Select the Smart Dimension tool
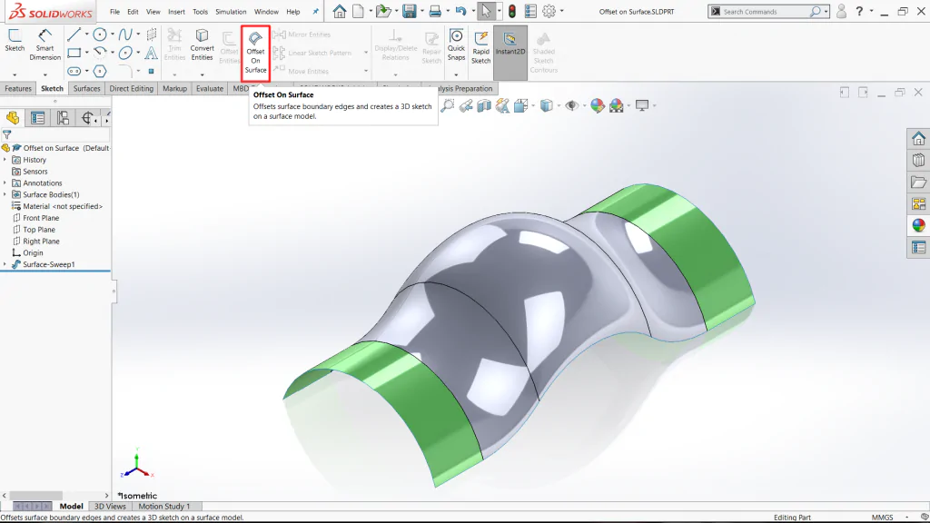This screenshot has height=523, width=930. (x=45, y=45)
